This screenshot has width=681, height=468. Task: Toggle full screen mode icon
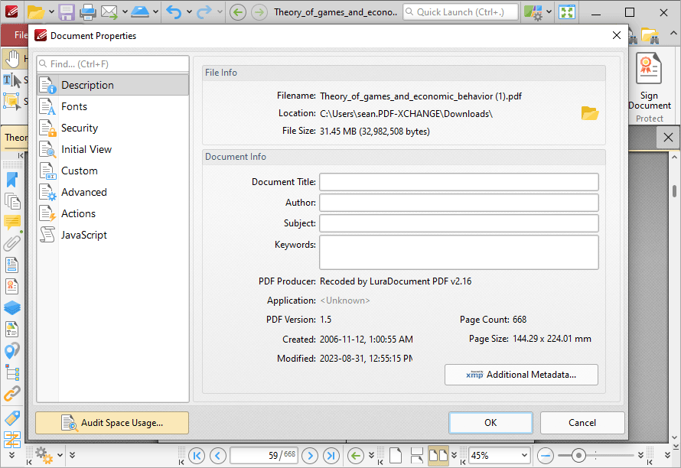coord(567,12)
